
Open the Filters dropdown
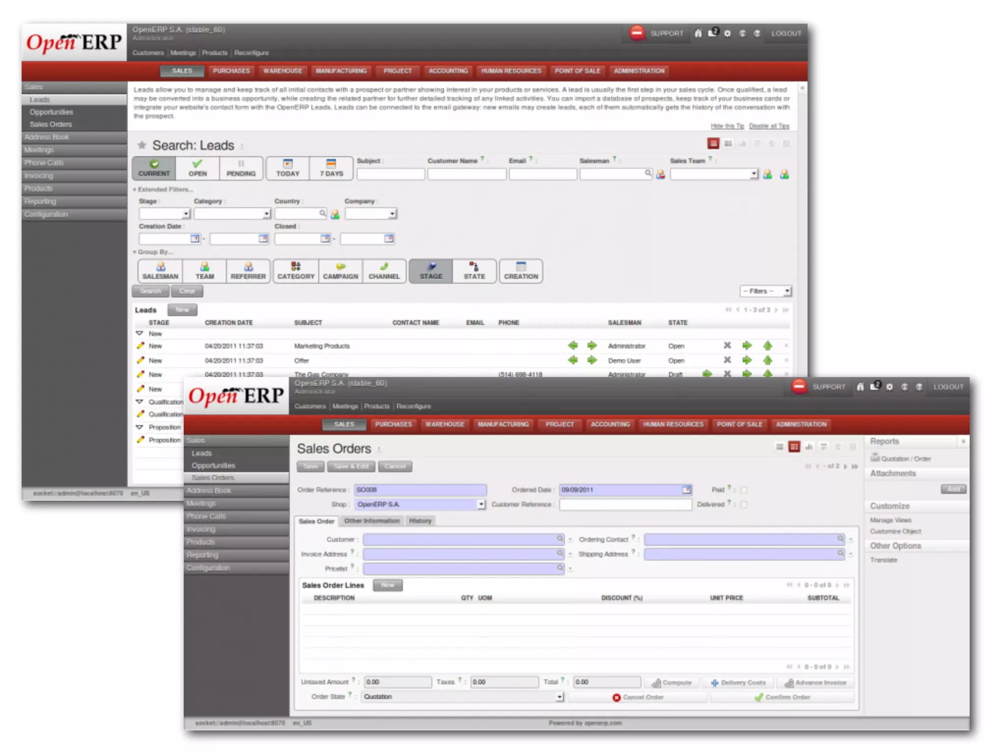coord(765,291)
